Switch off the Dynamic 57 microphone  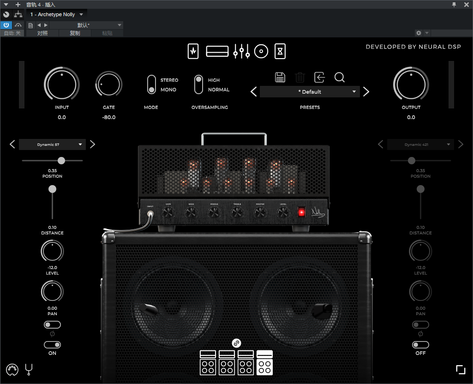click(x=52, y=345)
